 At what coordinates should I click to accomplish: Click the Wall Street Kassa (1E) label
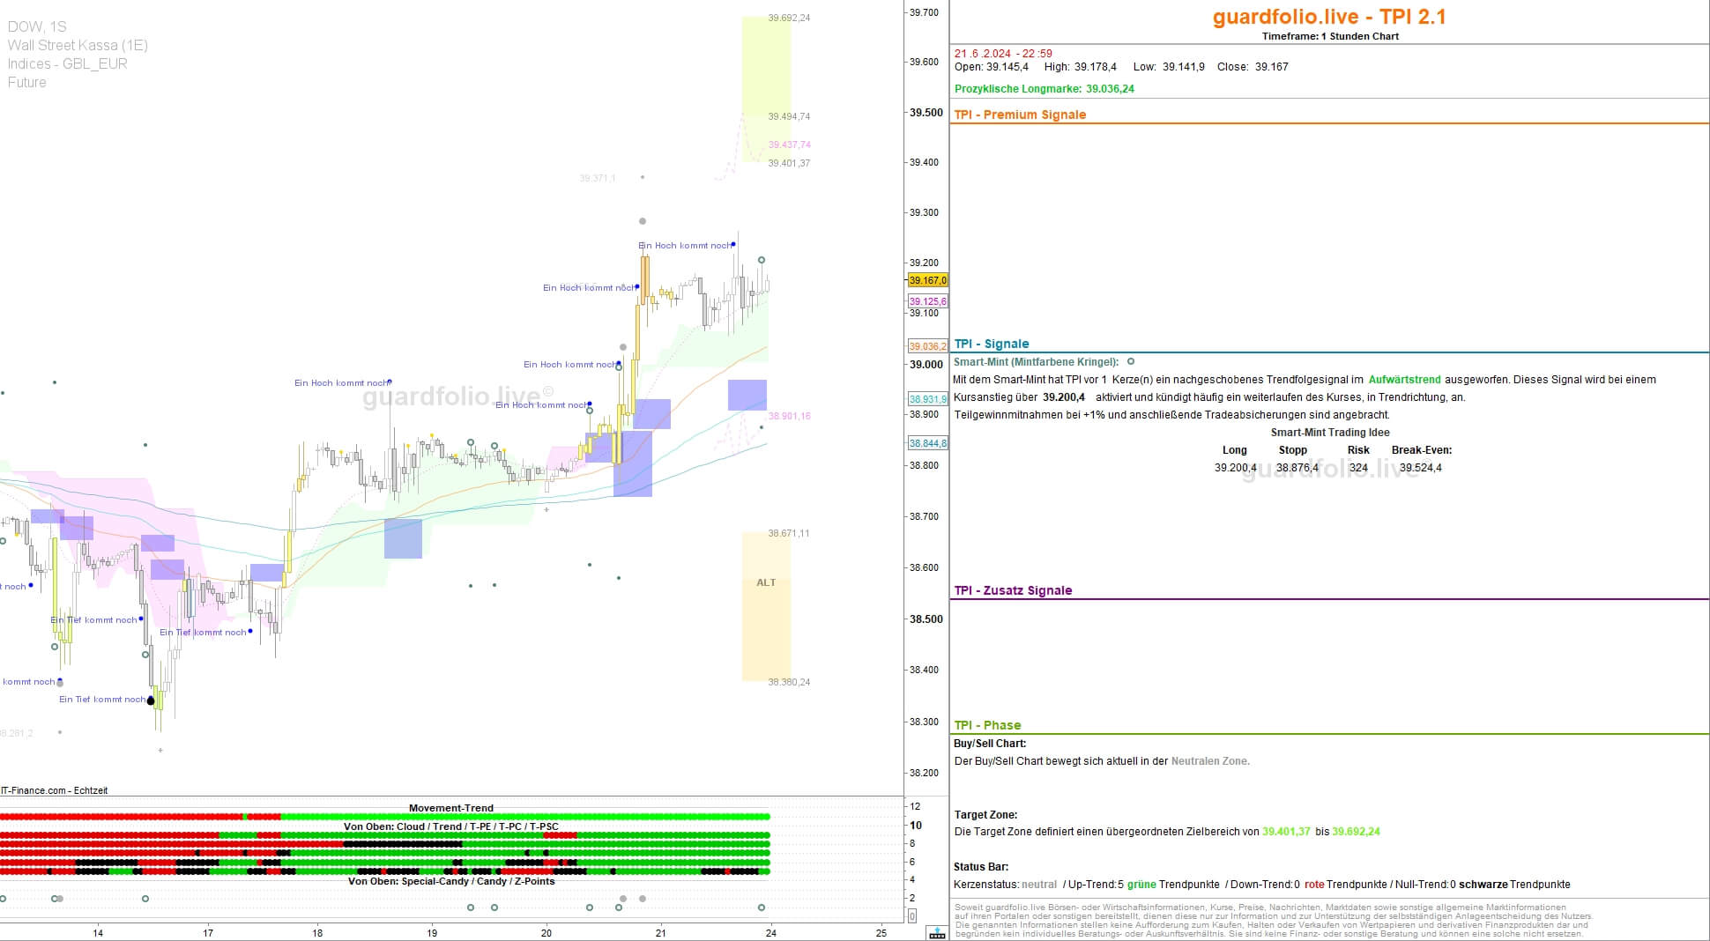pos(78,45)
